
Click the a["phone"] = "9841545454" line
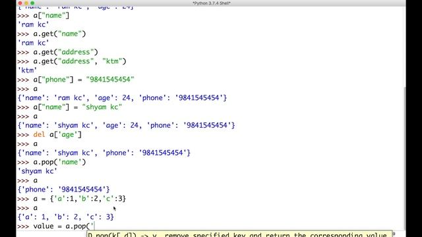[x=76, y=80]
